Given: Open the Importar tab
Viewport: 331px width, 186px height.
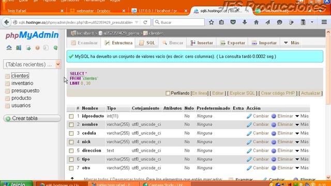Looking at the screenshot, I should pos(264,43).
